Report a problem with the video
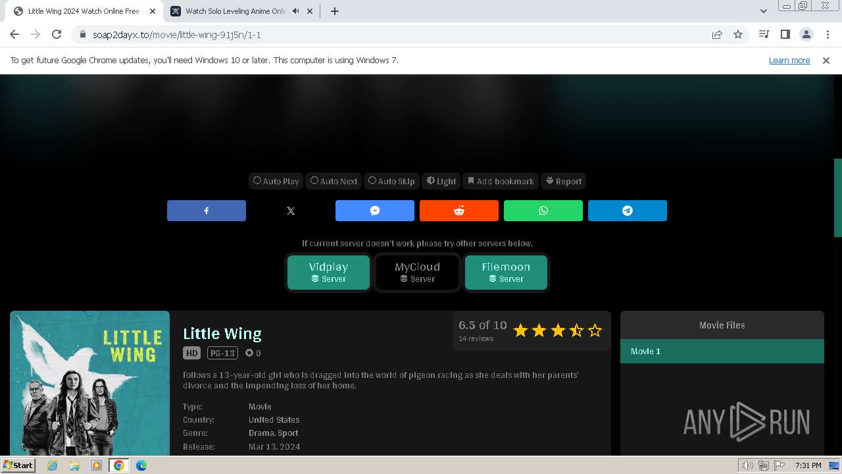 564,181
